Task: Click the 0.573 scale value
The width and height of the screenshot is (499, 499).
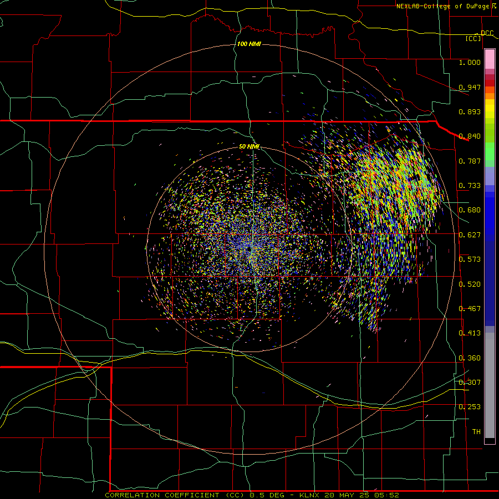Action: (x=470, y=259)
